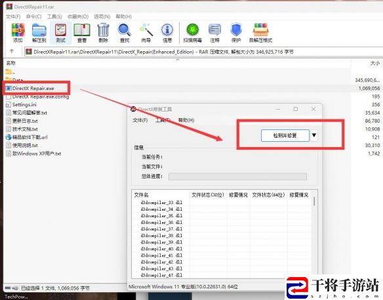Image resolution: width=383 pixels, height=300 pixels.
Task: Select d3dcompiler_33.dll row
Action: (161, 203)
